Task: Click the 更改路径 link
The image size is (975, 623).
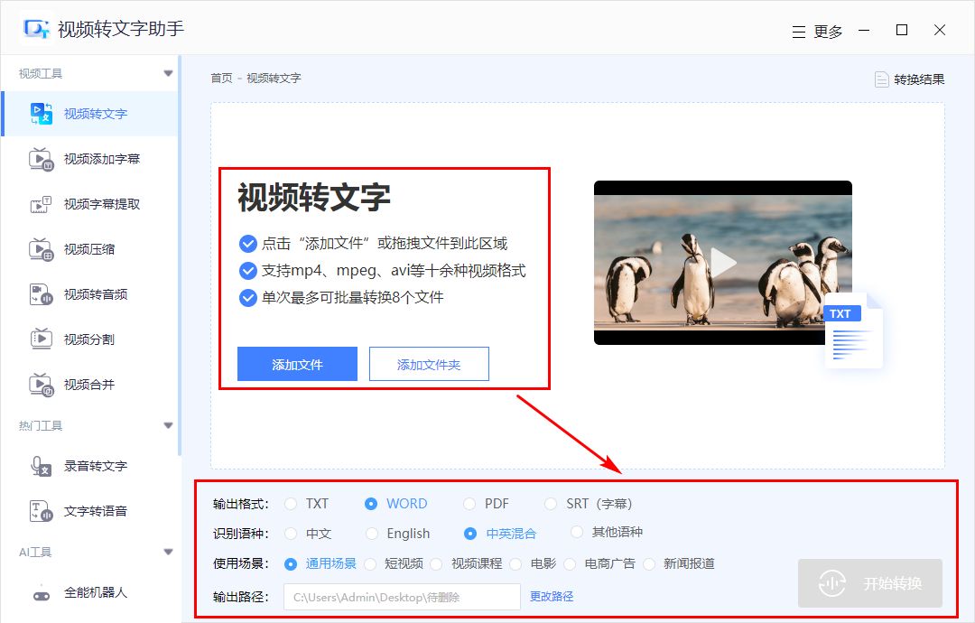Action: [x=552, y=596]
